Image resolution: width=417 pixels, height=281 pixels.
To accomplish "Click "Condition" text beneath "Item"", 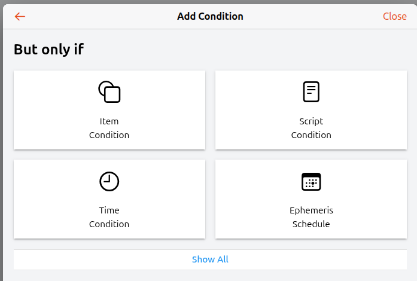I will (x=109, y=135).
